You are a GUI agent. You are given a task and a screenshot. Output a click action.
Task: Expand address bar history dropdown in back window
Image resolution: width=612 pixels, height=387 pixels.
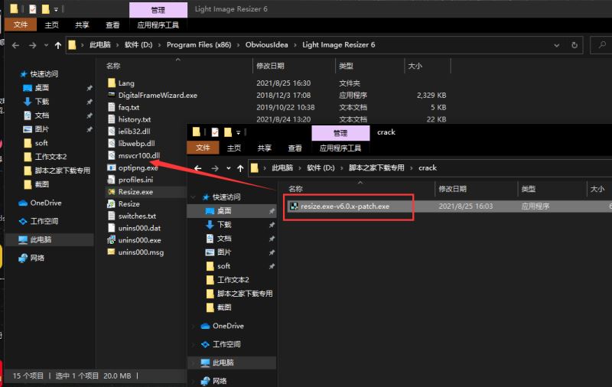click(x=557, y=45)
